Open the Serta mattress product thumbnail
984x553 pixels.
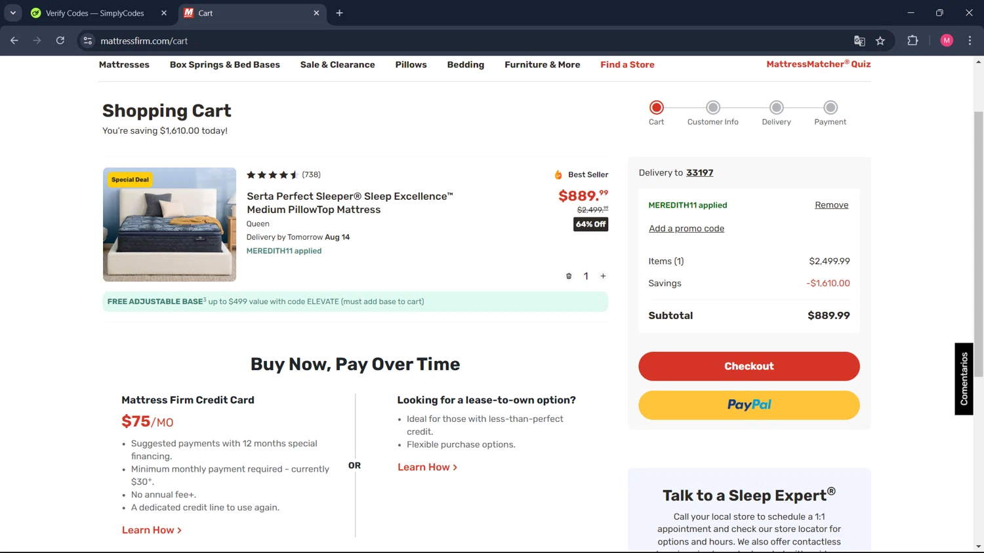click(x=169, y=225)
